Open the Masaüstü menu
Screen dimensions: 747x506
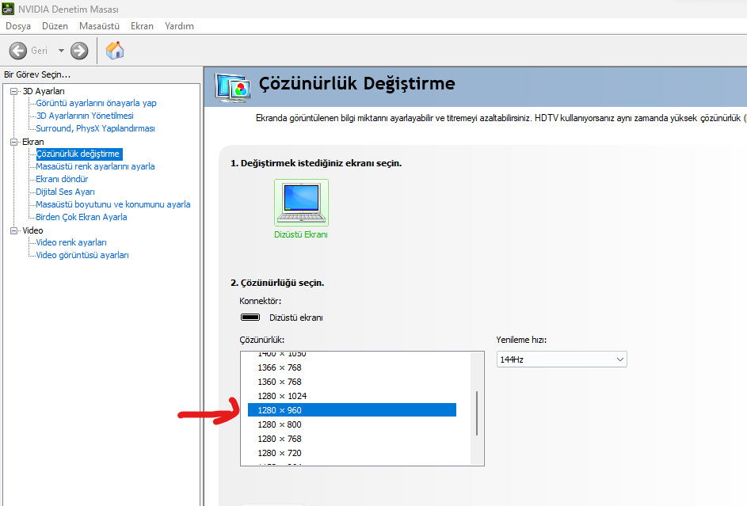click(99, 26)
